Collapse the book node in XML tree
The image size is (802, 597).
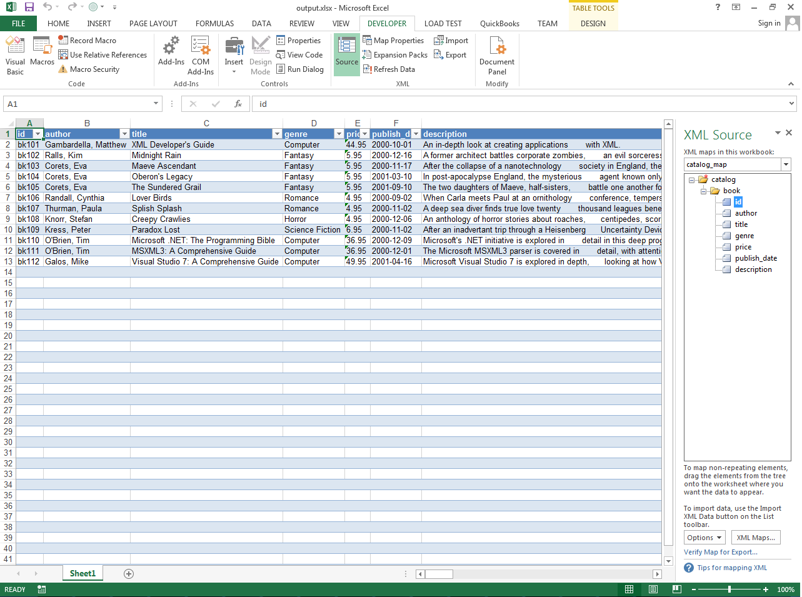click(x=703, y=191)
